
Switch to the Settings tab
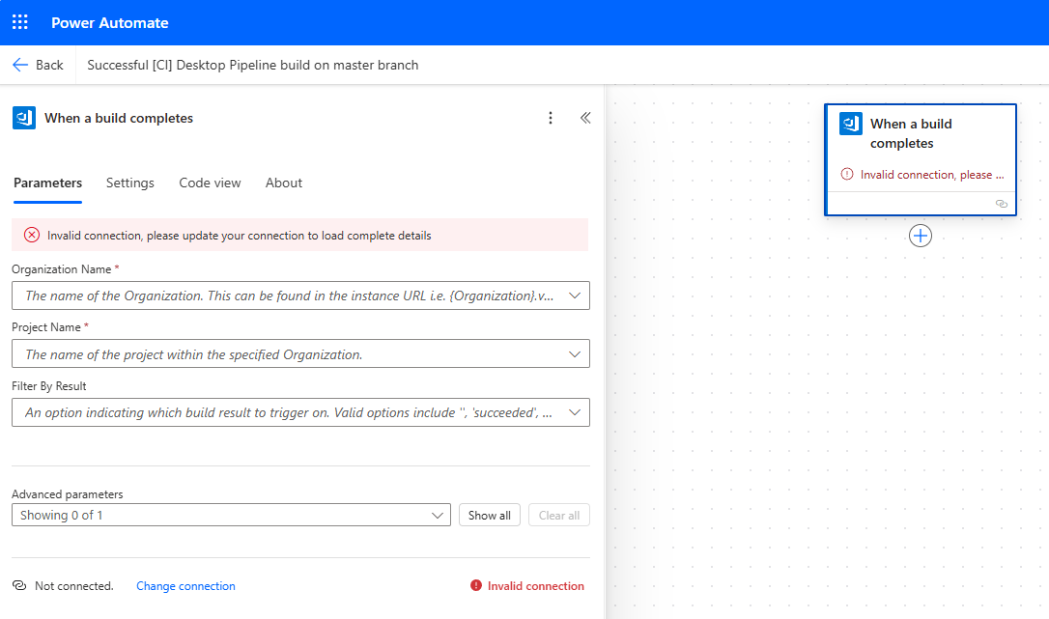coord(130,183)
